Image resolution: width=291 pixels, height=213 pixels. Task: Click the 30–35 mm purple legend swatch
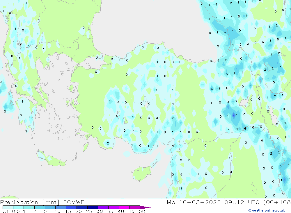coord(103,207)
